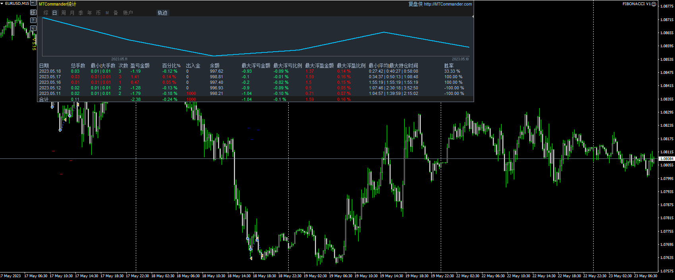
Task: Select the 2023.05.17 statistics row
Action: pos(50,77)
